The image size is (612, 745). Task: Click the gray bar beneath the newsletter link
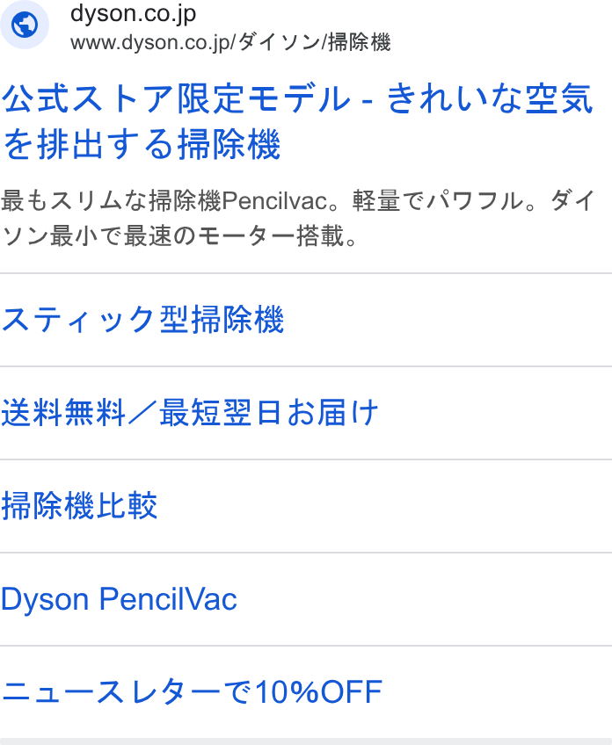(x=306, y=741)
